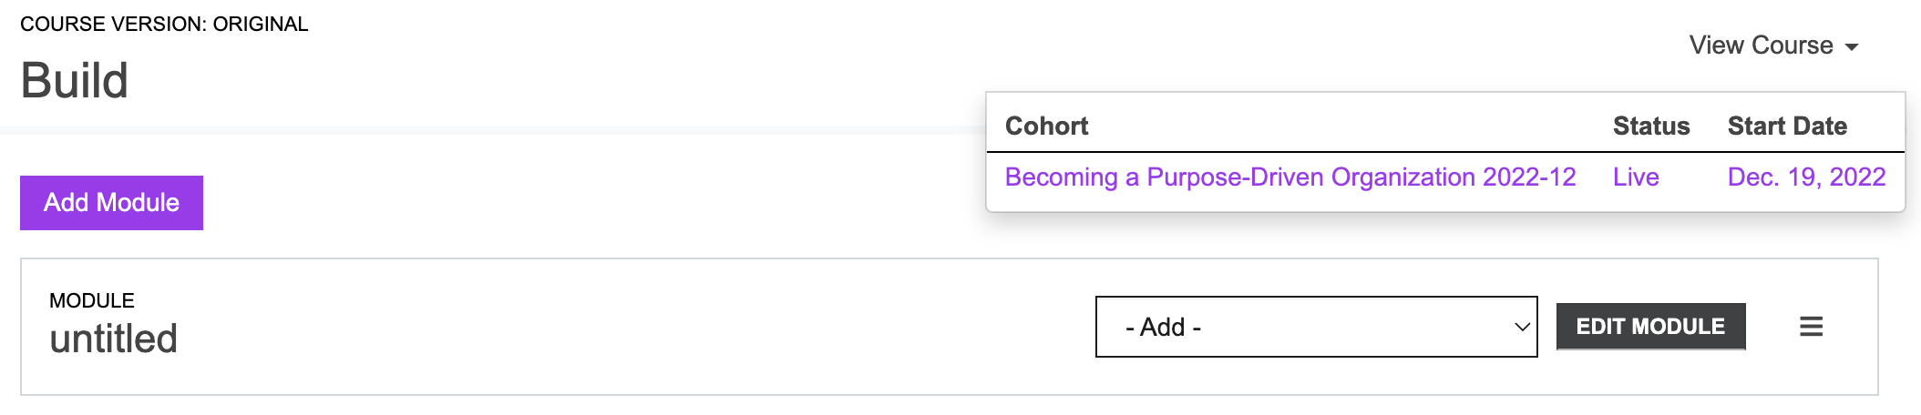Click the Start Date column header

(1786, 126)
